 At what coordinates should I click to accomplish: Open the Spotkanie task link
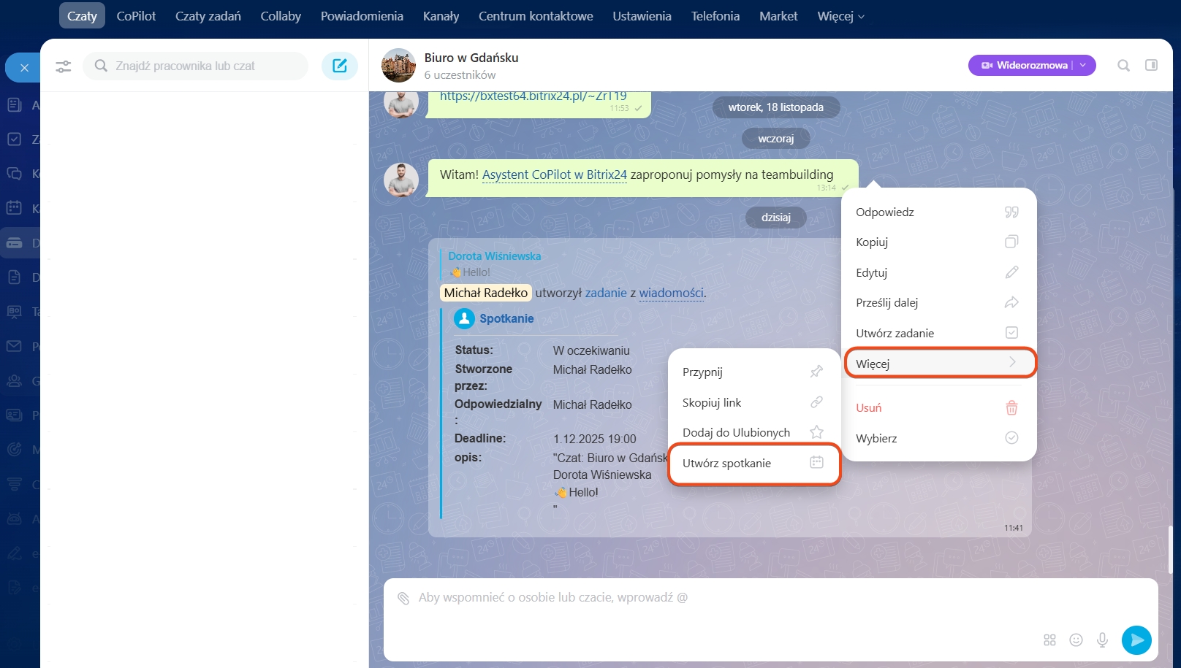(506, 318)
